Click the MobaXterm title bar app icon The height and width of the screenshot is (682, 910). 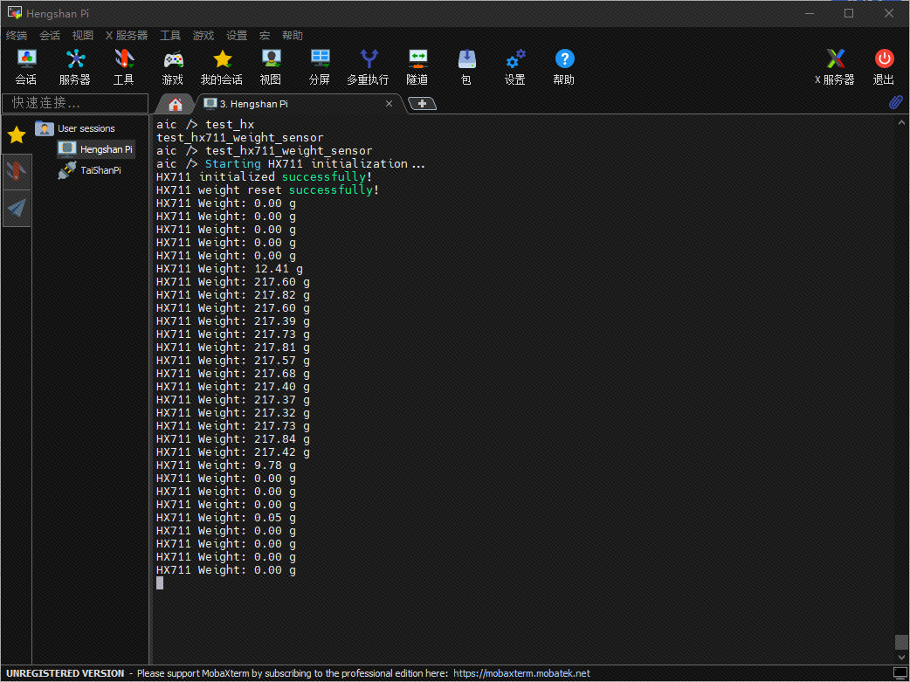[14, 13]
